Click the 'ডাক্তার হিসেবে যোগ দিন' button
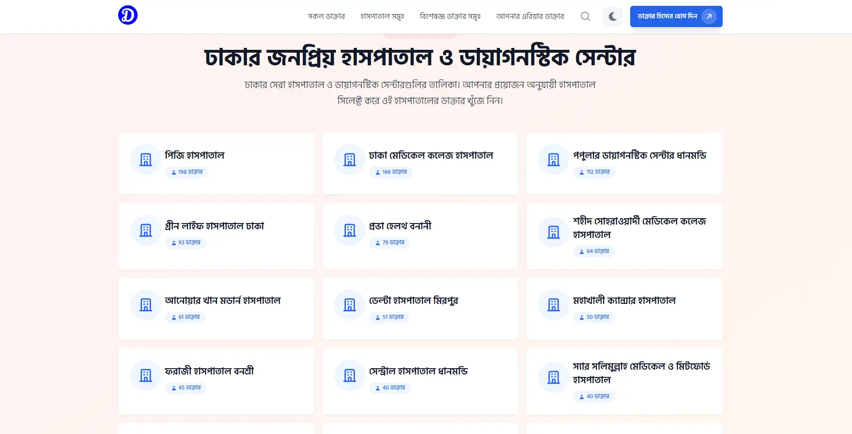852x434 pixels. (x=676, y=16)
